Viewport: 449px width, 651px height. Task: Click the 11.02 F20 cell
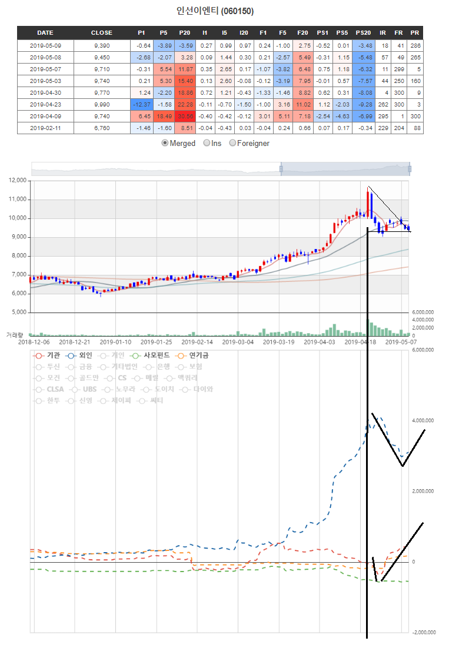coord(302,105)
